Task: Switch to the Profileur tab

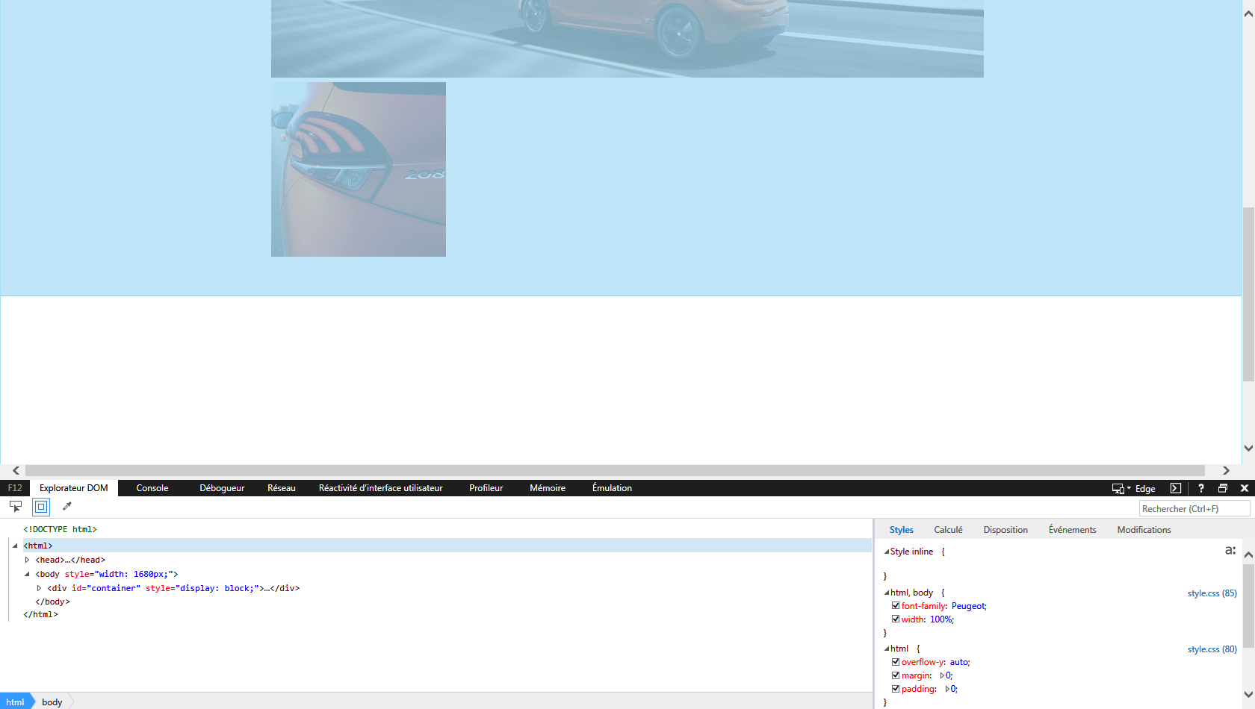Action: pos(486,488)
